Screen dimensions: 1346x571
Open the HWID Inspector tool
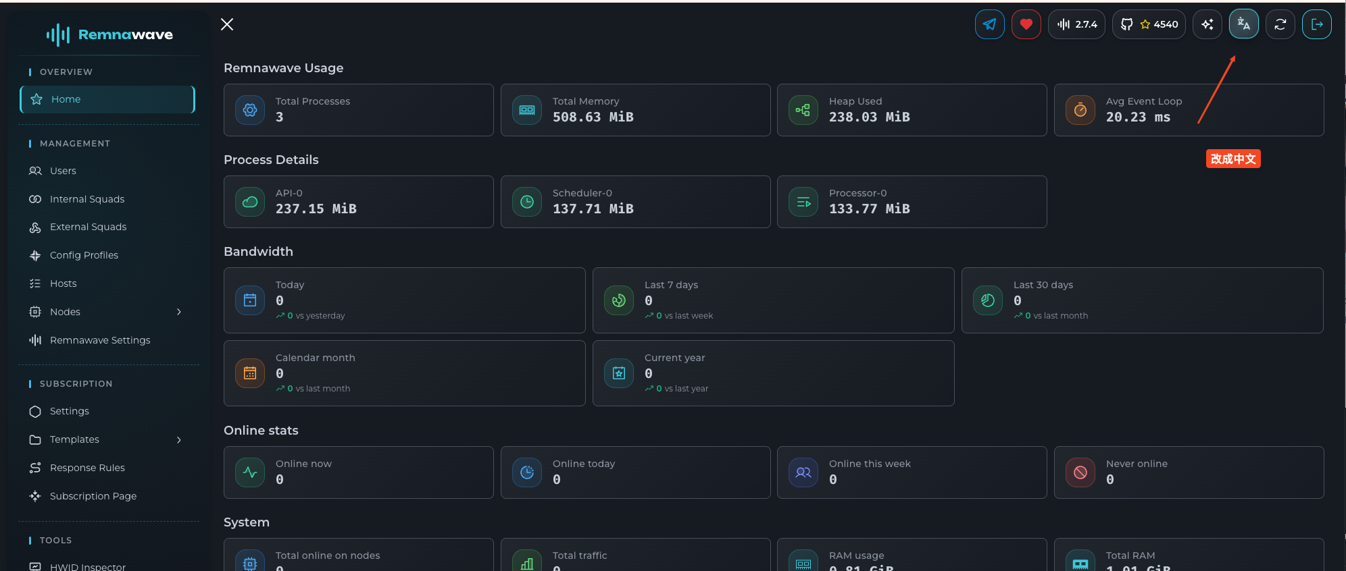point(107,566)
